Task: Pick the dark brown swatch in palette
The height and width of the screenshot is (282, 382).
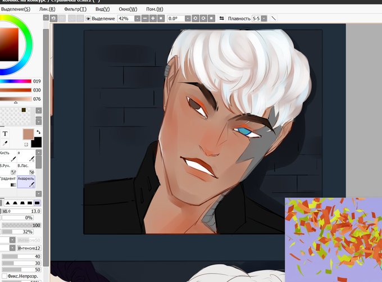Action: [x=24, y=110]
